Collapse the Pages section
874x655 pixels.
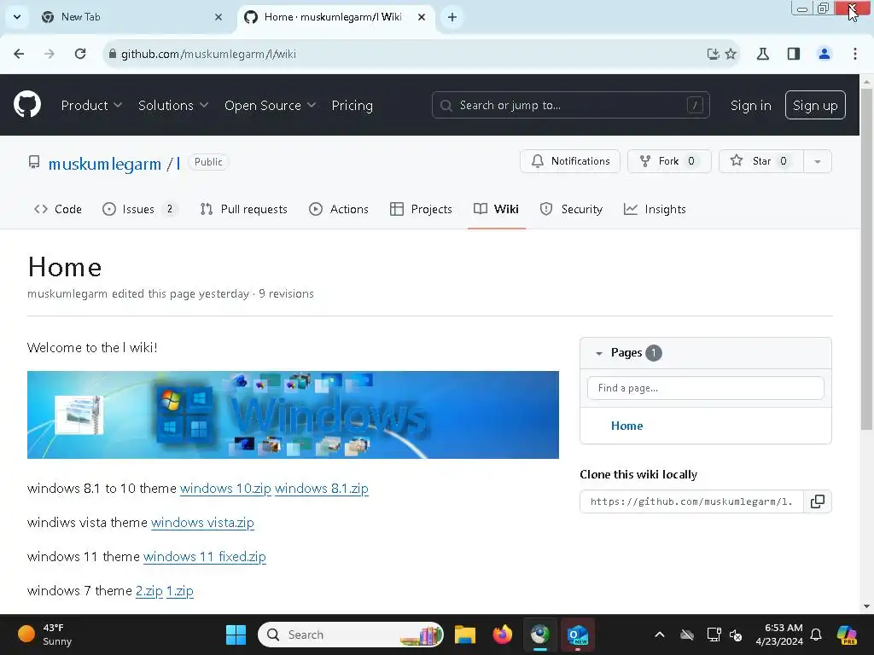pyautogui.click(x=599, y=353)
